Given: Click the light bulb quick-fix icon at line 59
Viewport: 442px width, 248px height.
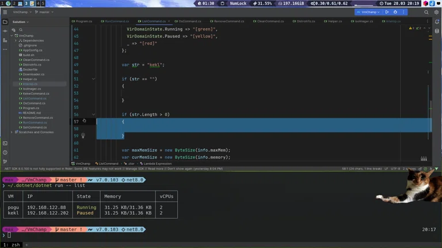Looking at the screenshot, I should tap(83, 135).
